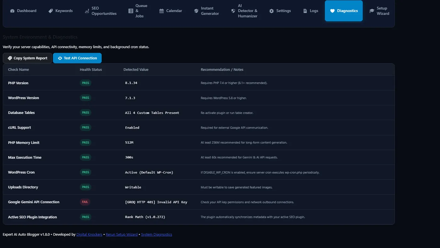The width and height of the screenshot is (440, 248).
Task: Select the 'Rank Math (v1.0.272)' value
Action: [145, 217]
